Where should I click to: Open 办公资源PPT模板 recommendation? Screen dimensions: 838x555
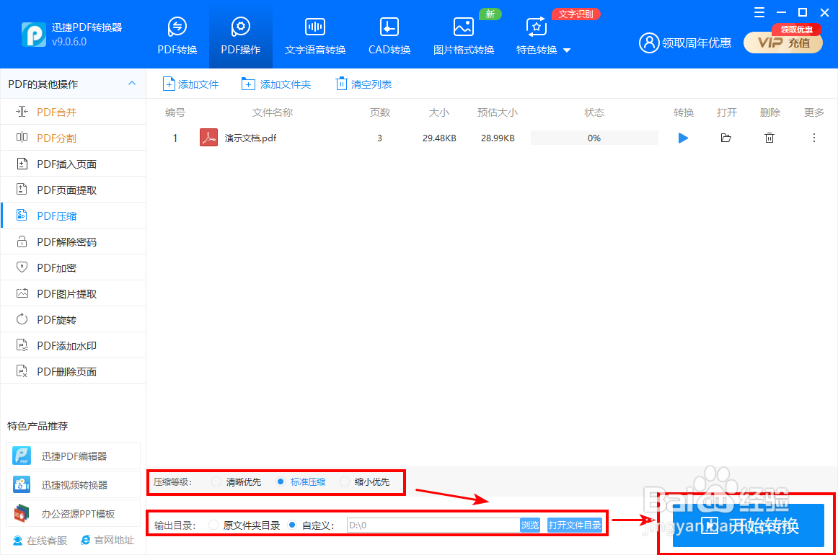point(74,513)
